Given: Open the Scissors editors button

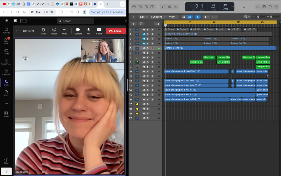Looking at the screenshot, I should click(175, 7).
